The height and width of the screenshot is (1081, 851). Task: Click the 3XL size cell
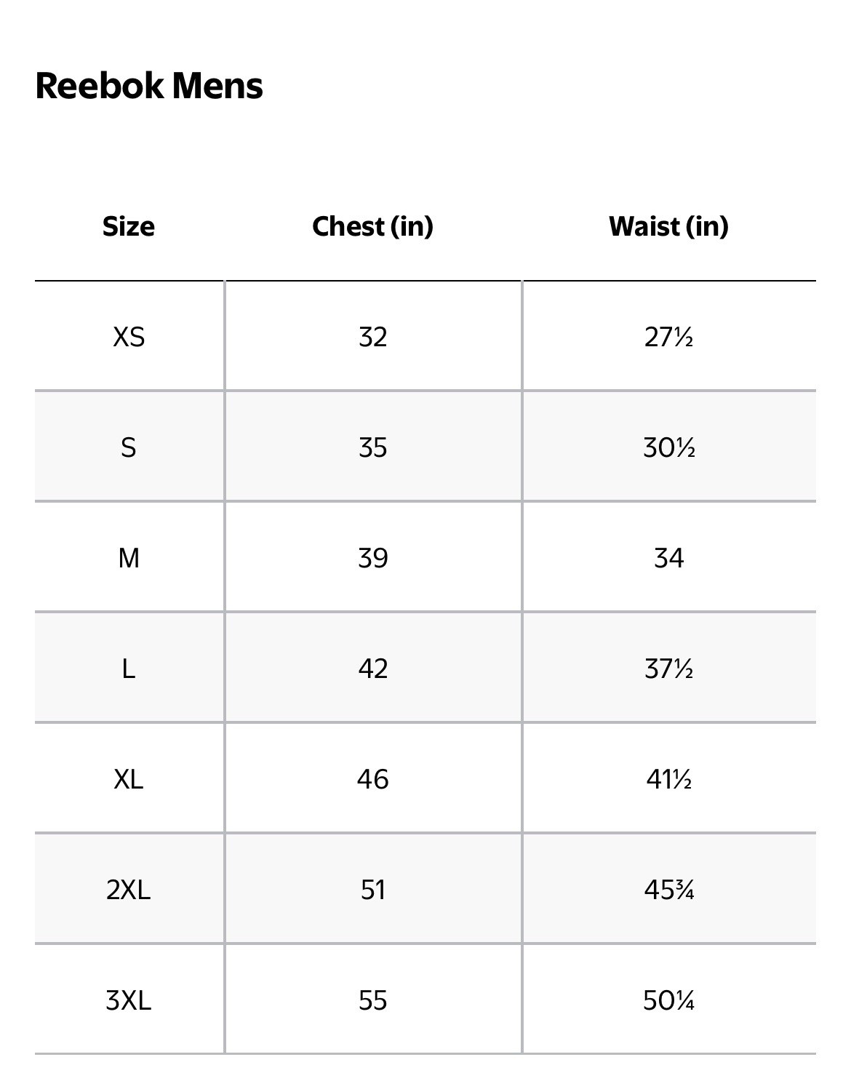[129, 1000]
